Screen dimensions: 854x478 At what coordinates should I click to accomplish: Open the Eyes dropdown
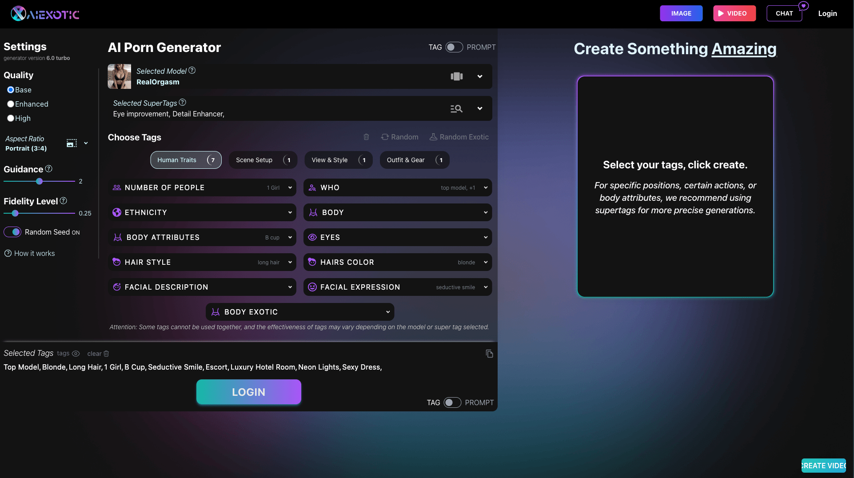click(398, 237)
